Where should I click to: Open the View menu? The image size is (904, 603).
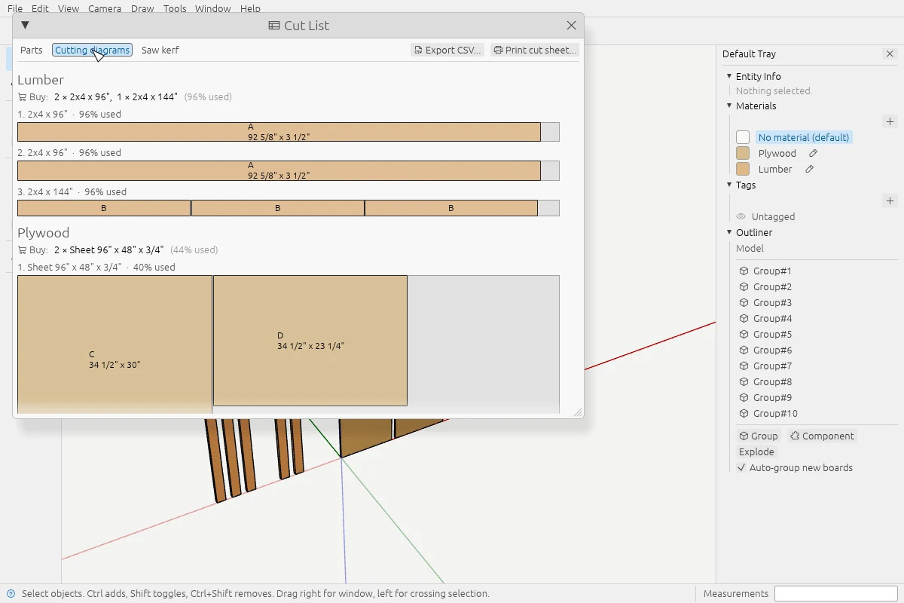69,9
